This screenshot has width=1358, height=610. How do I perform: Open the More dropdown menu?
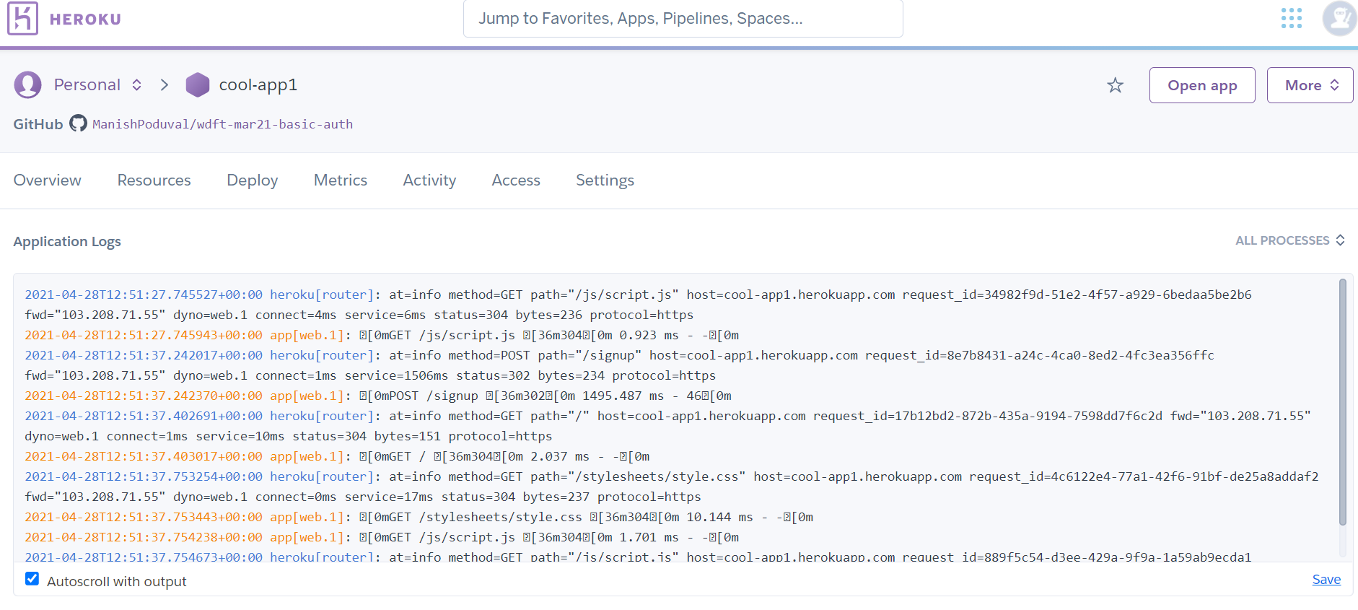click(x=1310, y=85)
